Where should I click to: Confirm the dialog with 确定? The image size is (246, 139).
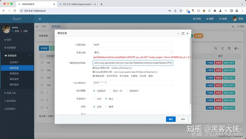171,119
